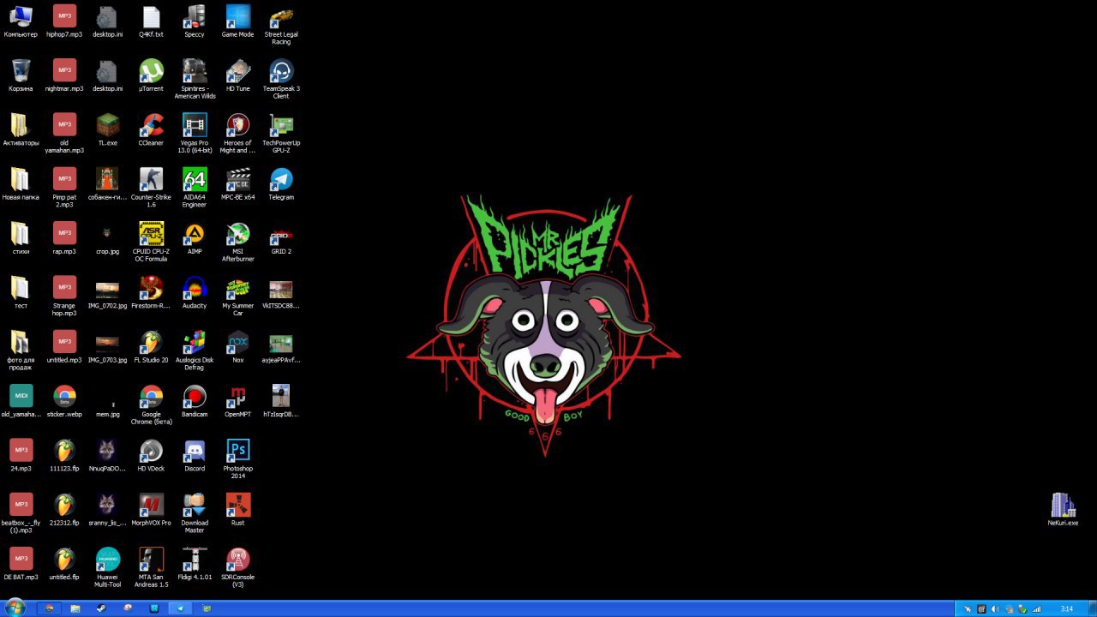Launch µTorrent from the desktop

tap(151, 75)
